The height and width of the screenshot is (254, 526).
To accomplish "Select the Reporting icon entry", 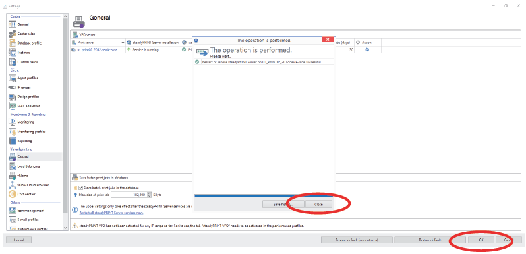I will 13,141.
